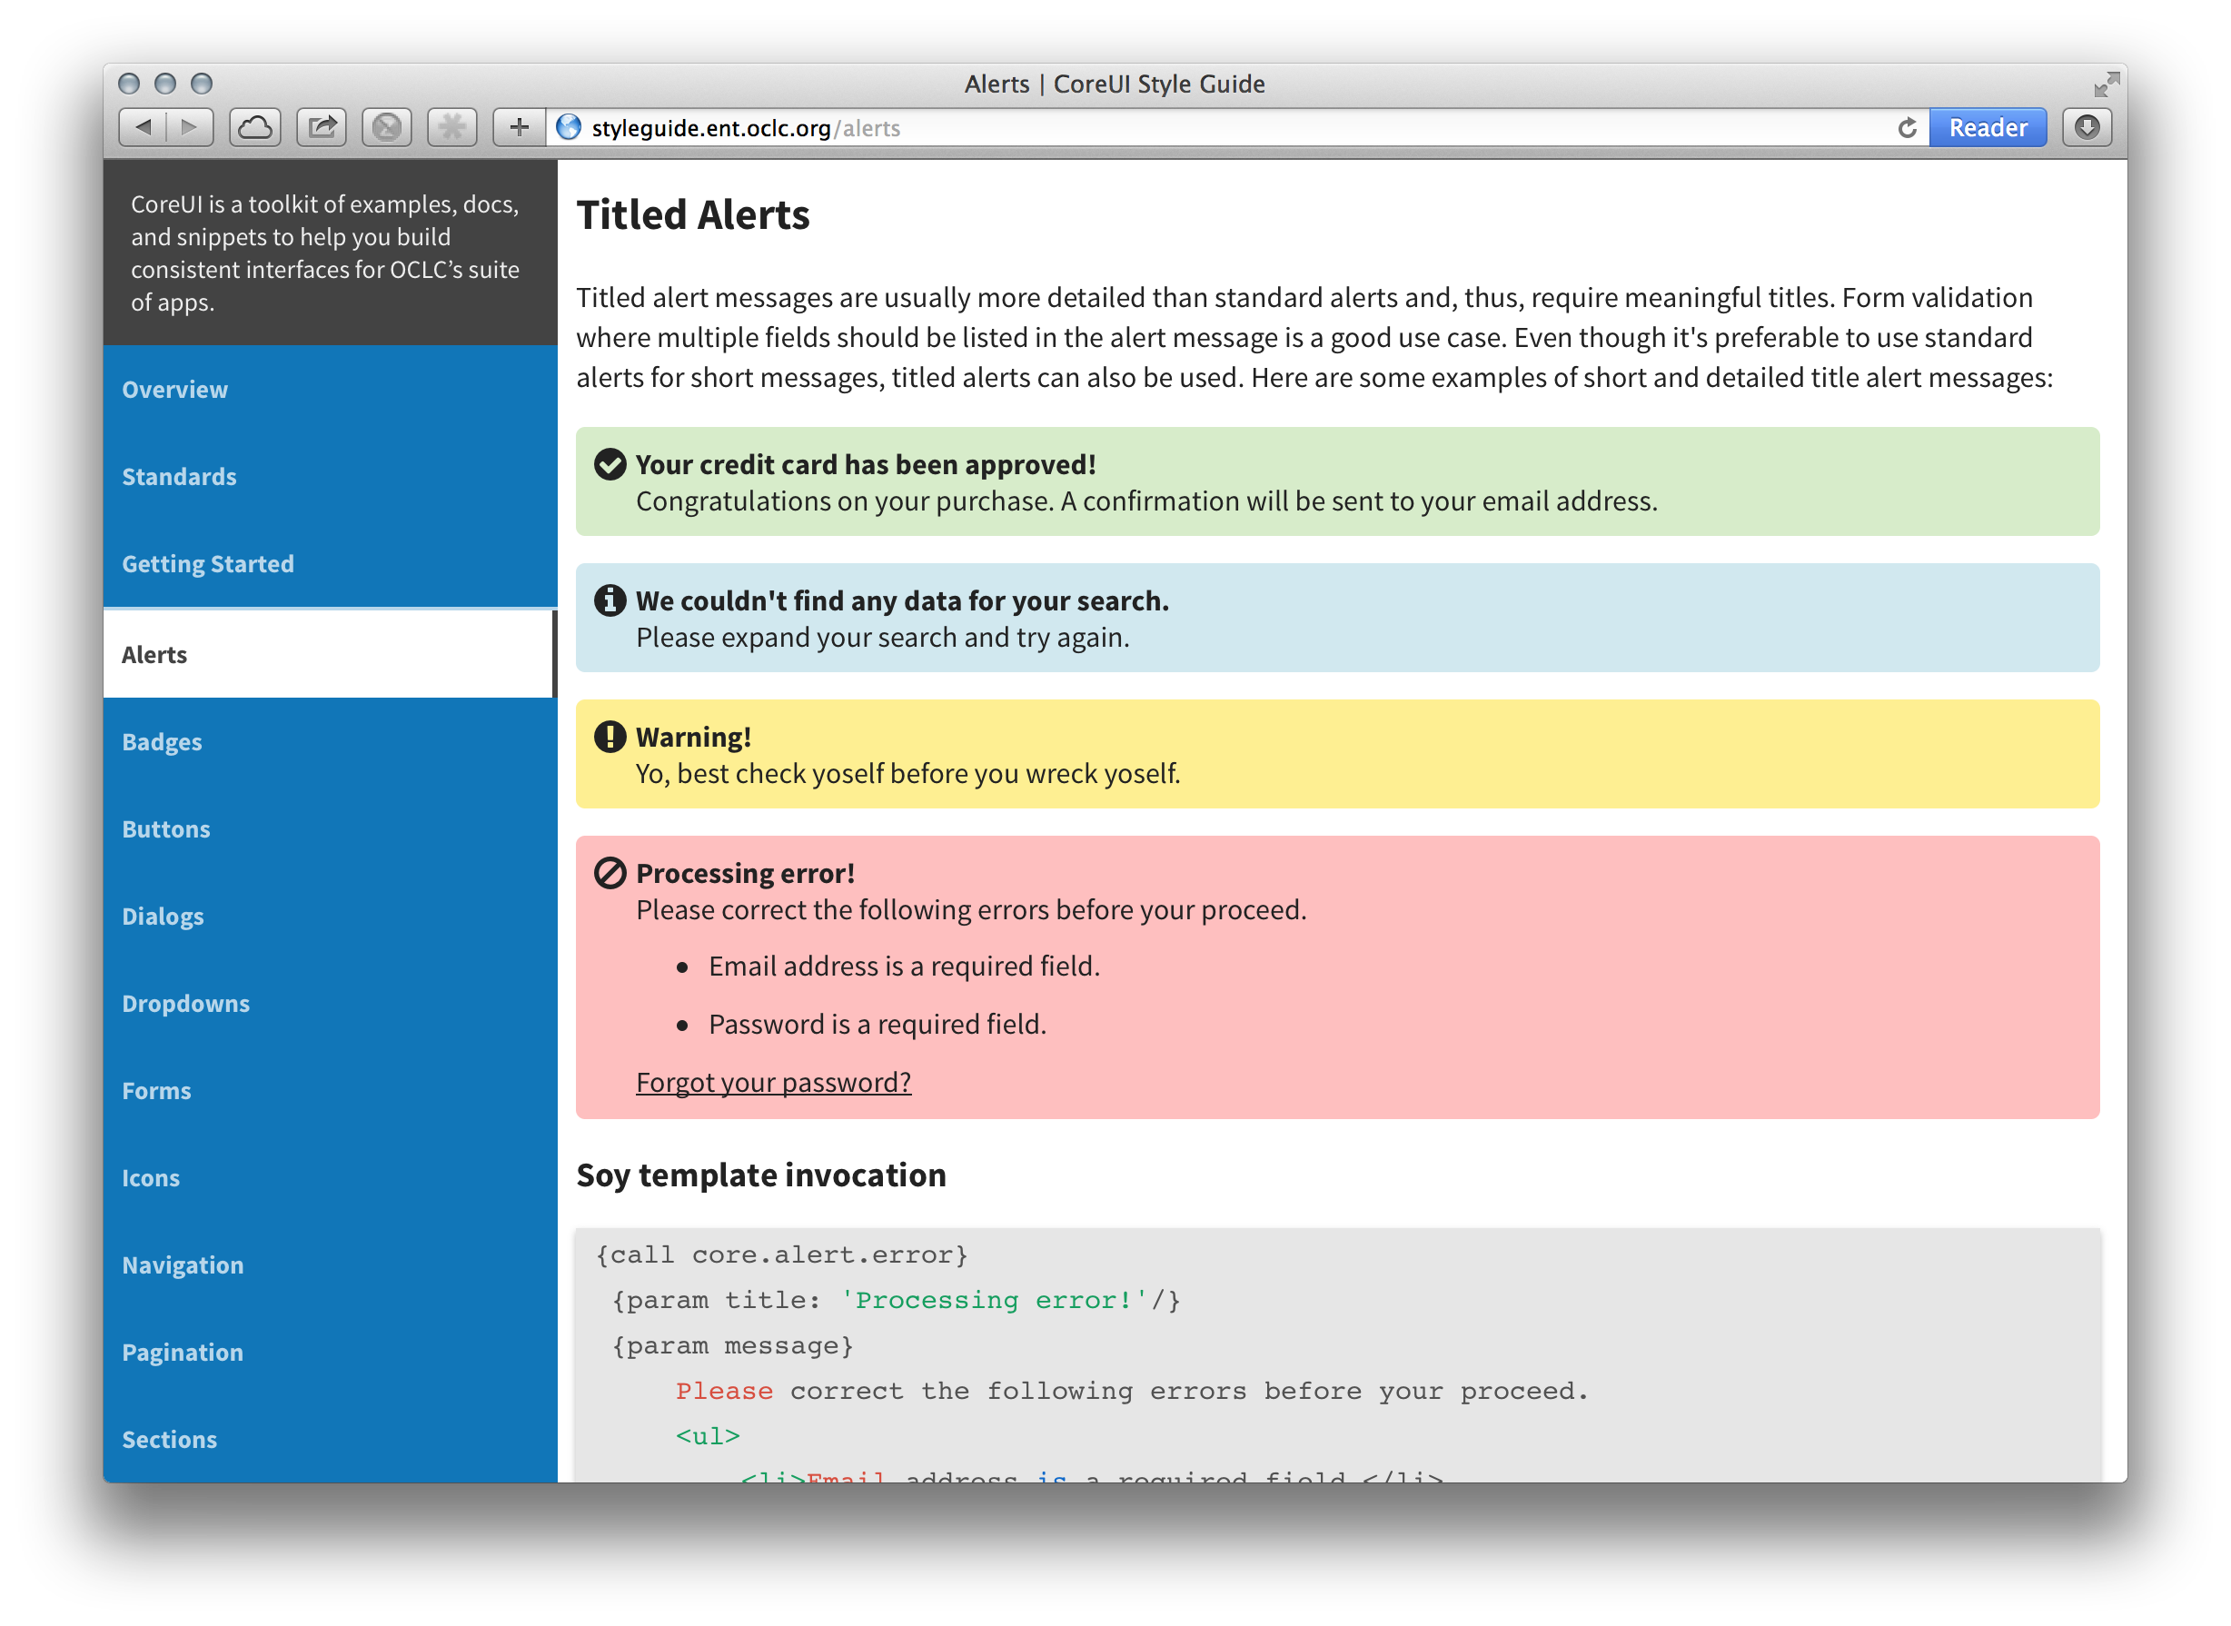Click the checkmark icon in the approved alert
The height and width of the screenshot is (1626, 2231).
(610, 464)
